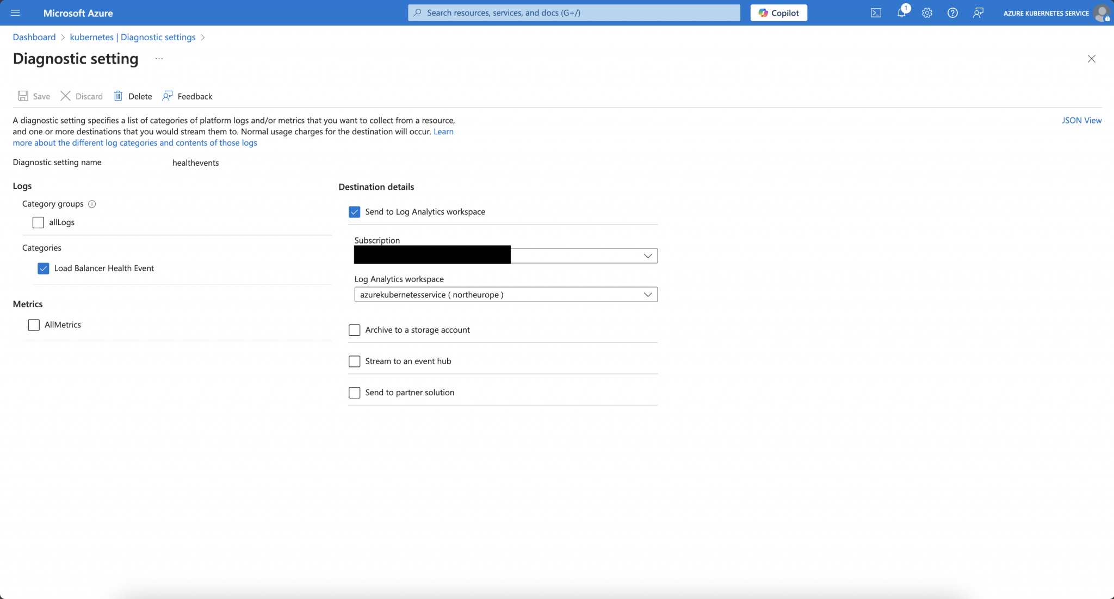The image size is (1114, 599).
Task: Open the portal settings gear
Action: pos(927,13)
